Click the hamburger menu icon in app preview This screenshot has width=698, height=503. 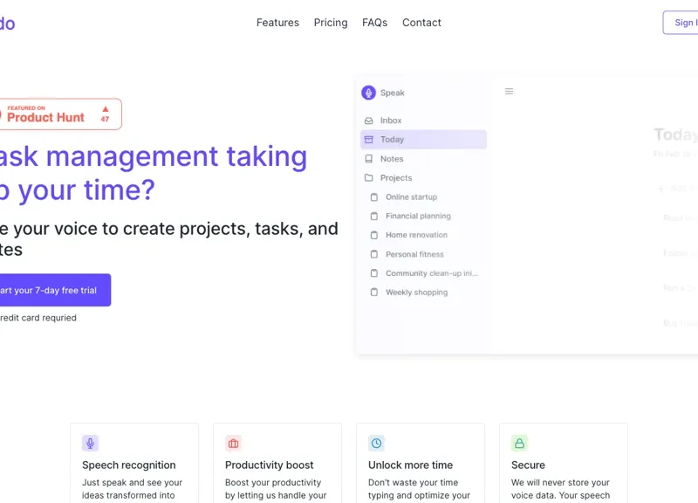pos(510,92)
